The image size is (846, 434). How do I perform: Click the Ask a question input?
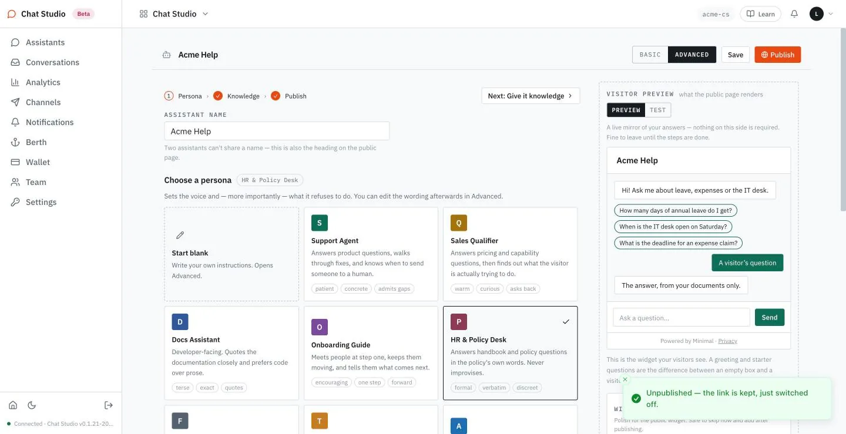[681, 317]
